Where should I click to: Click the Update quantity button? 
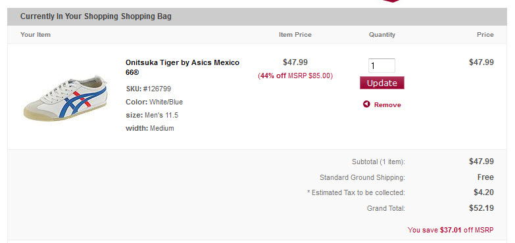coord(382,83)
